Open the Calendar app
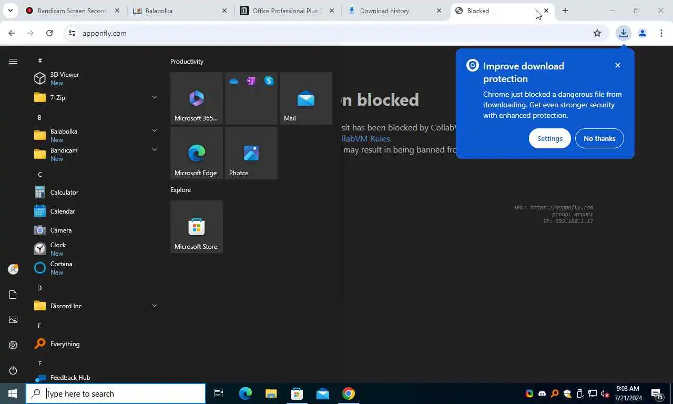 click(95, 211)
